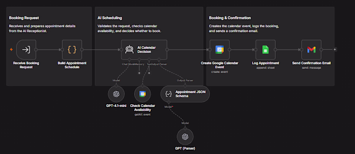Click the Appointment JSON Schema parser icon

pos(168,94)
